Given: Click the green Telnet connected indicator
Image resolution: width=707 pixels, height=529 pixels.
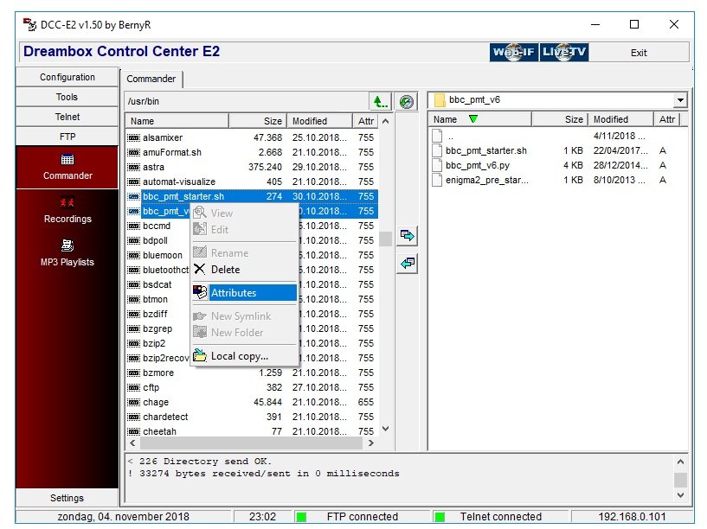Looking at the screenshot, I should (x=440, y=516).
